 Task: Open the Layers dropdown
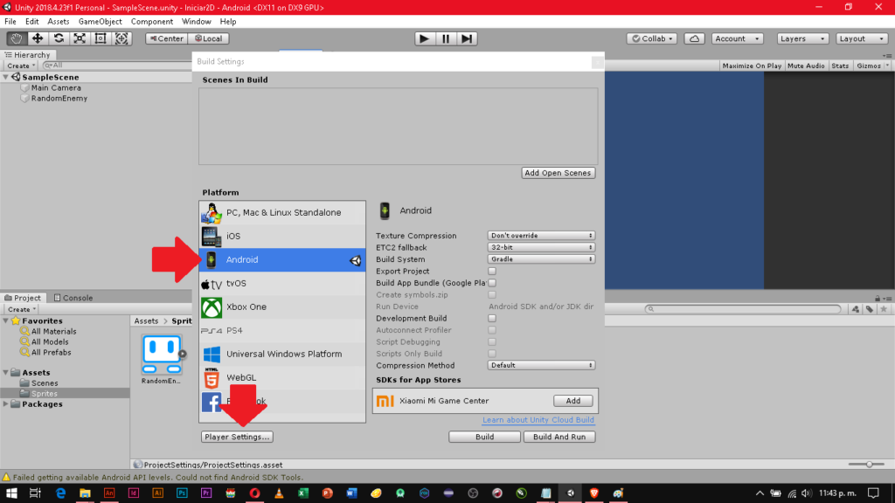click(x=802, y=38)
